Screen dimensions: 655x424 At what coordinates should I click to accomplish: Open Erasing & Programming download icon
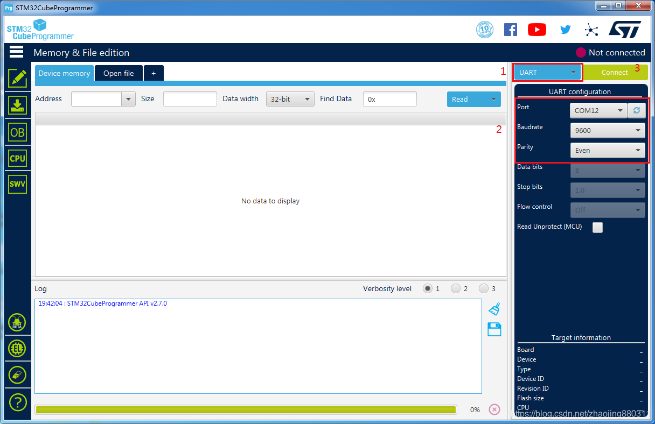(x=17, y=105)
